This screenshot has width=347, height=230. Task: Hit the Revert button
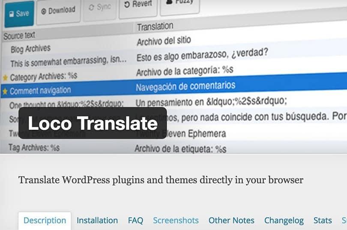pos(137,5)
